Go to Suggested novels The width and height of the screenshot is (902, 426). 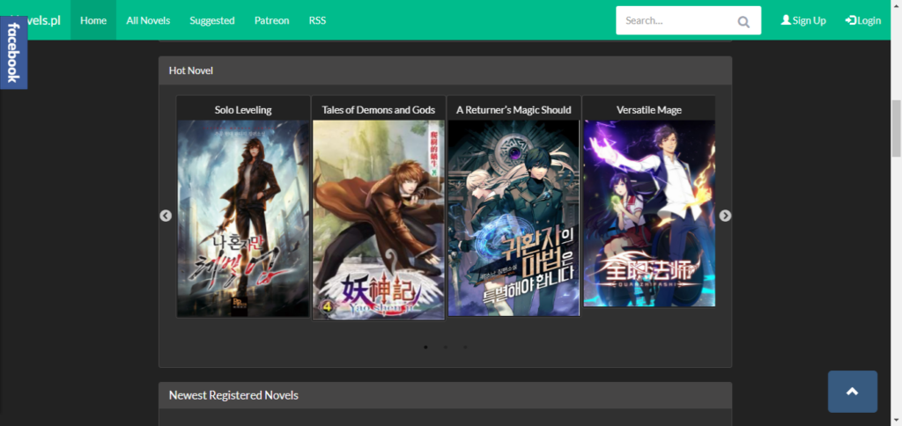(212, 20)
